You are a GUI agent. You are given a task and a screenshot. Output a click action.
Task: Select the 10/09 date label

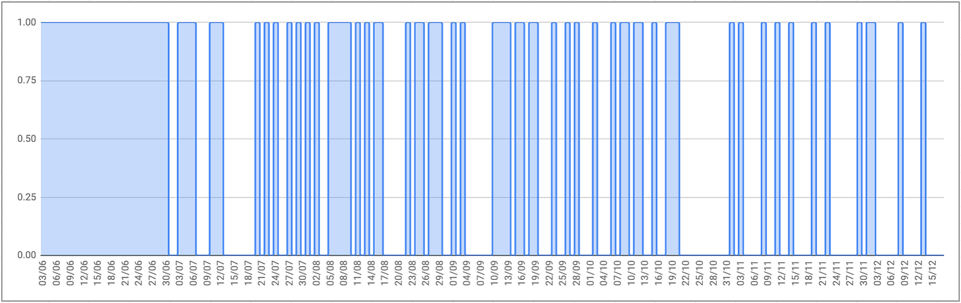[x=494, y=273]
